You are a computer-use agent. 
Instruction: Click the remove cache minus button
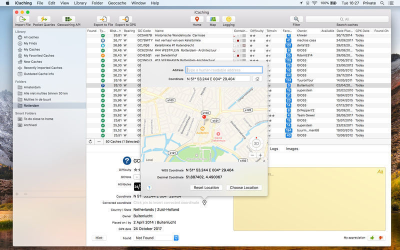coord(98,141)
